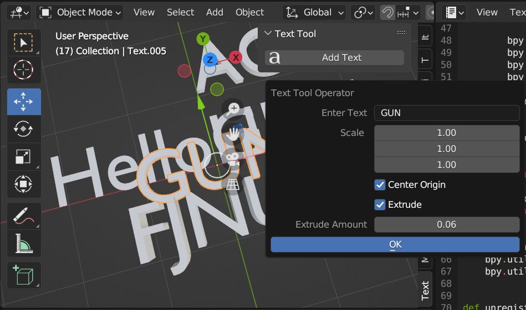The image size is (526, 310).
Task: Activate the Cursor tool
Action: (x=23, y=70)
